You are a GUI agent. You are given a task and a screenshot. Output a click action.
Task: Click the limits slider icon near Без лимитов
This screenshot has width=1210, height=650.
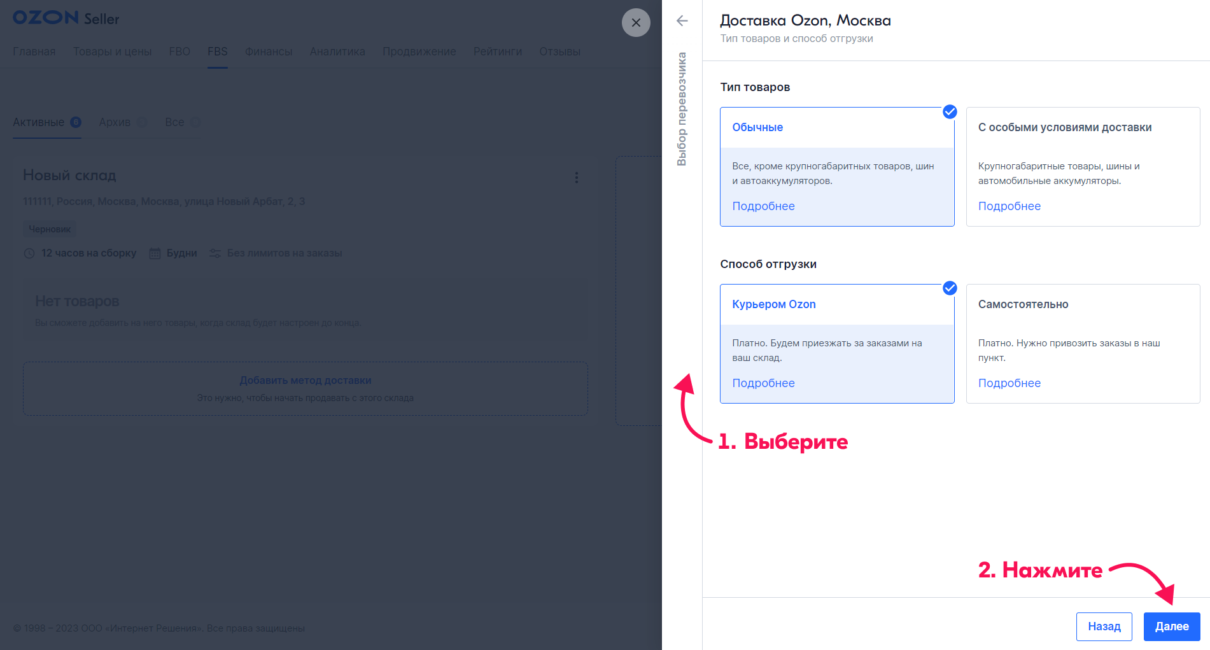click(215, 253)
